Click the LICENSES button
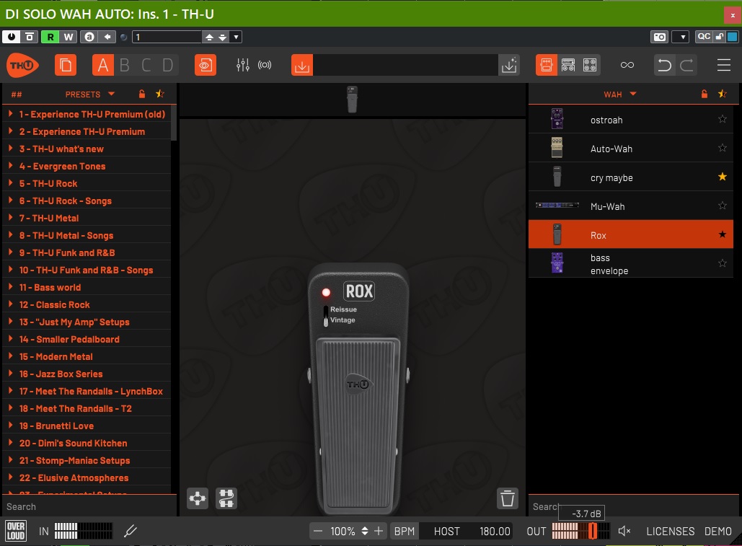This screenshot has height=546, width=742. [670, 532]
